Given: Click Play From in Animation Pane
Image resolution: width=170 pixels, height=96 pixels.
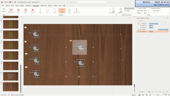Looking at the screenshot, I should point(140,21).
